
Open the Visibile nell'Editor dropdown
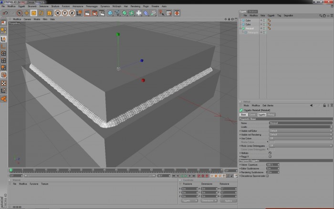tap(301, 131)
